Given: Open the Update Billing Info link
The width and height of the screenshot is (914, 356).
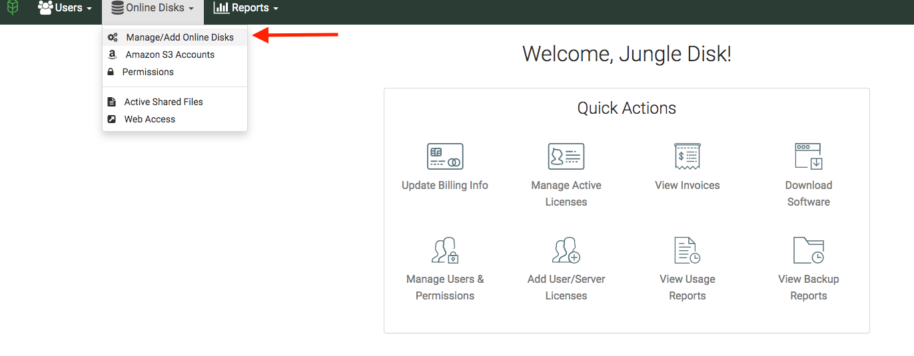Looking at the screenshot, I should [x=445, y=185].
